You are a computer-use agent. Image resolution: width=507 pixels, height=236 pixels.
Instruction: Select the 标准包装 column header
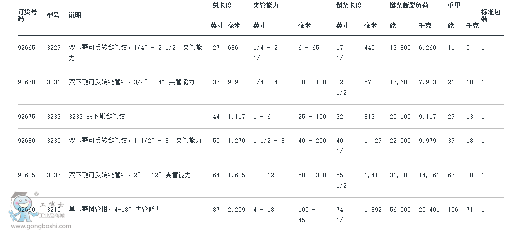tap(490, 15)
